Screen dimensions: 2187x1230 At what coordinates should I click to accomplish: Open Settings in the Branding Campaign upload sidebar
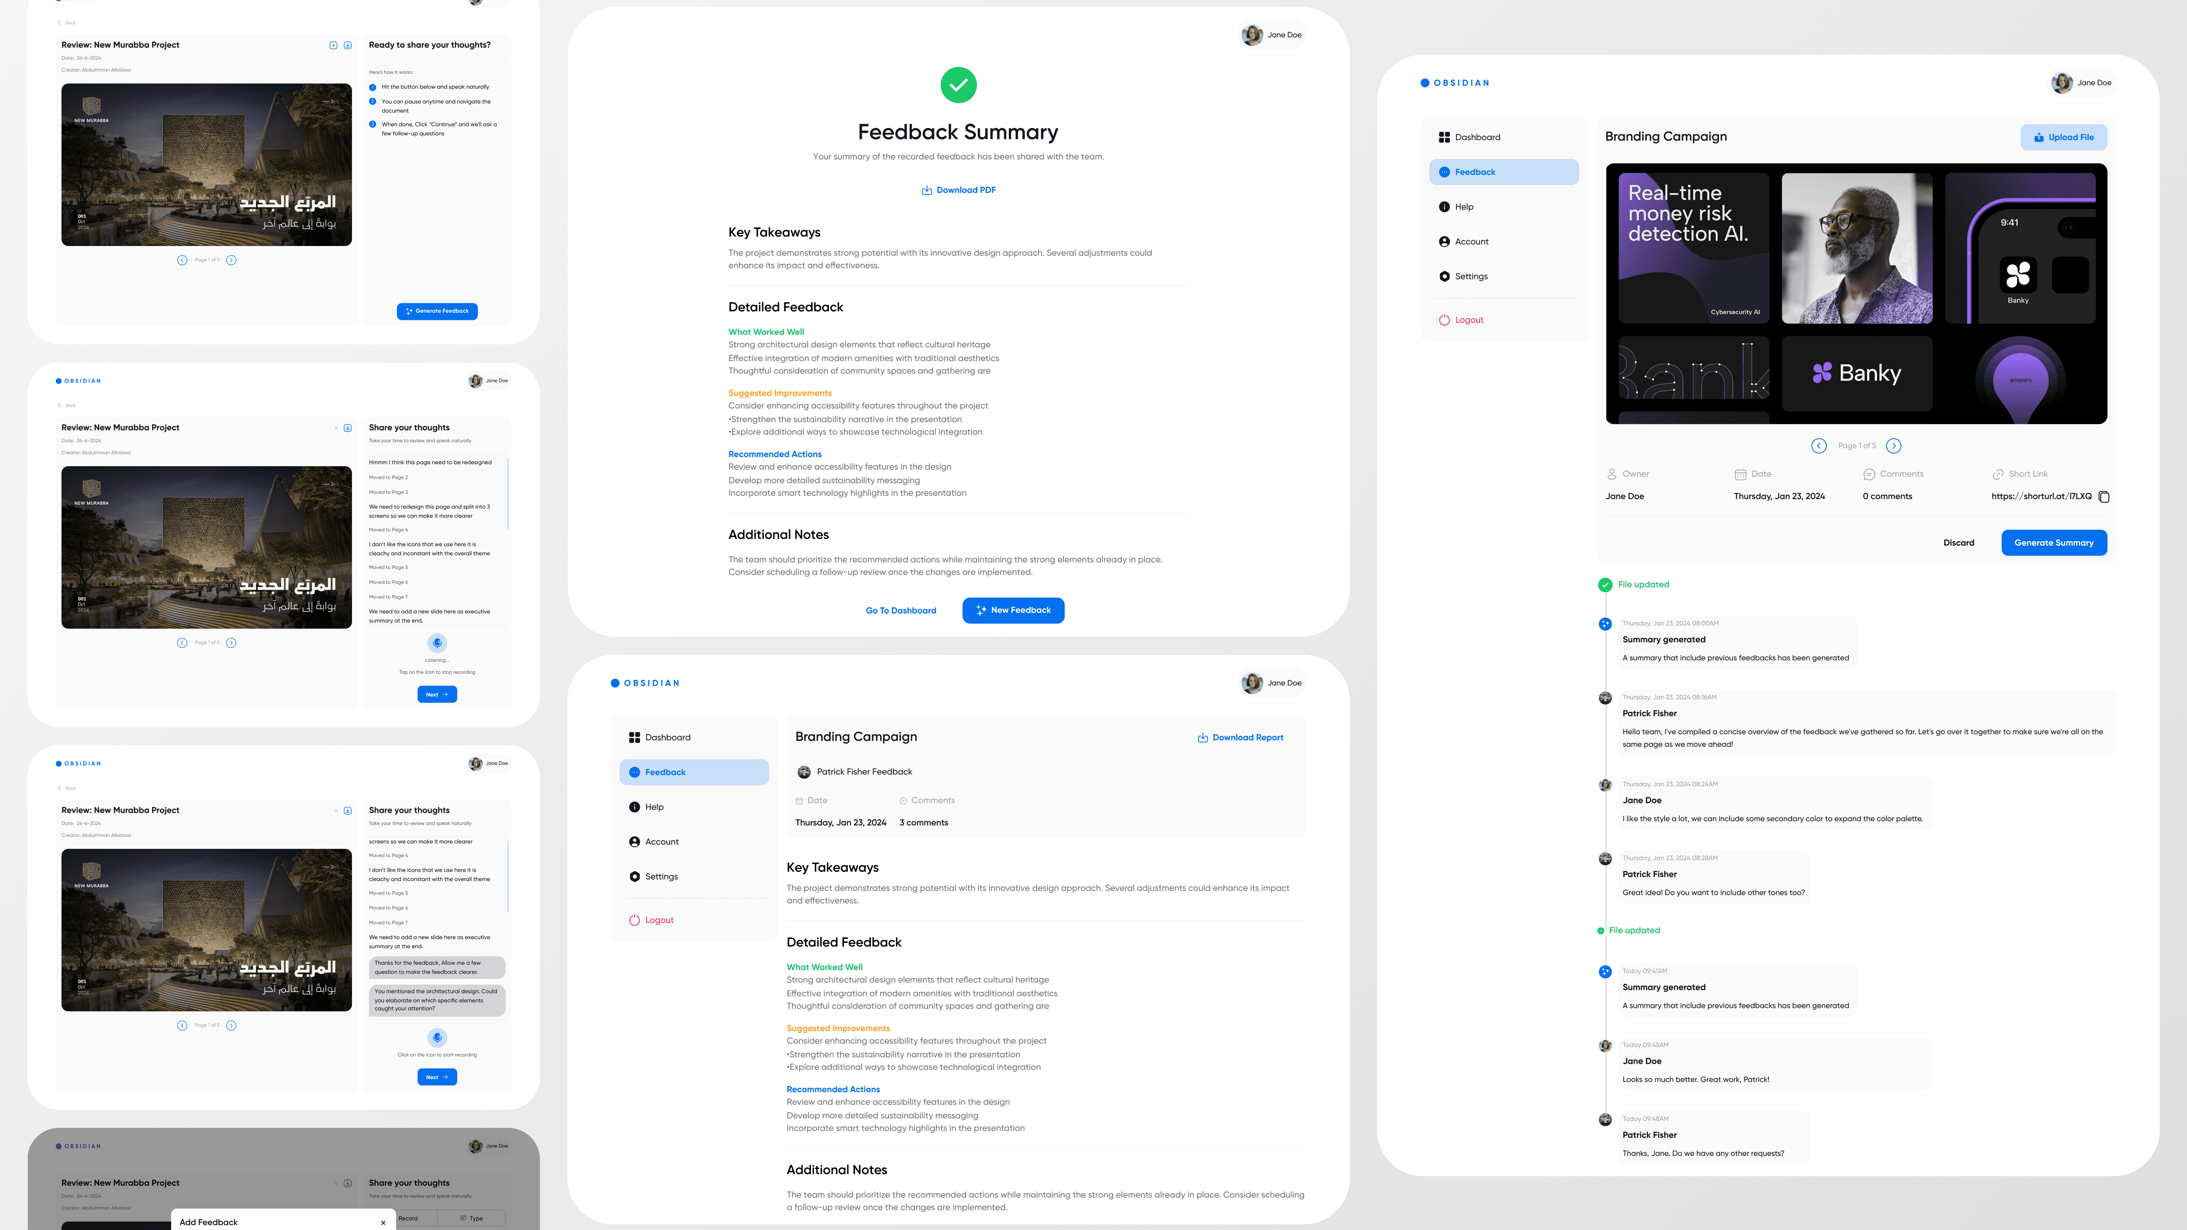click(1471, 277)
